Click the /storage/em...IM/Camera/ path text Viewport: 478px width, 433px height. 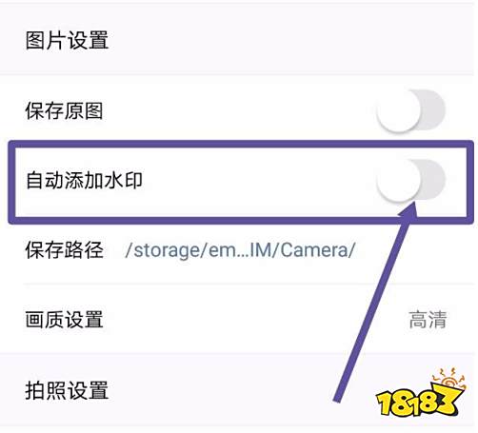coord(240,250)
